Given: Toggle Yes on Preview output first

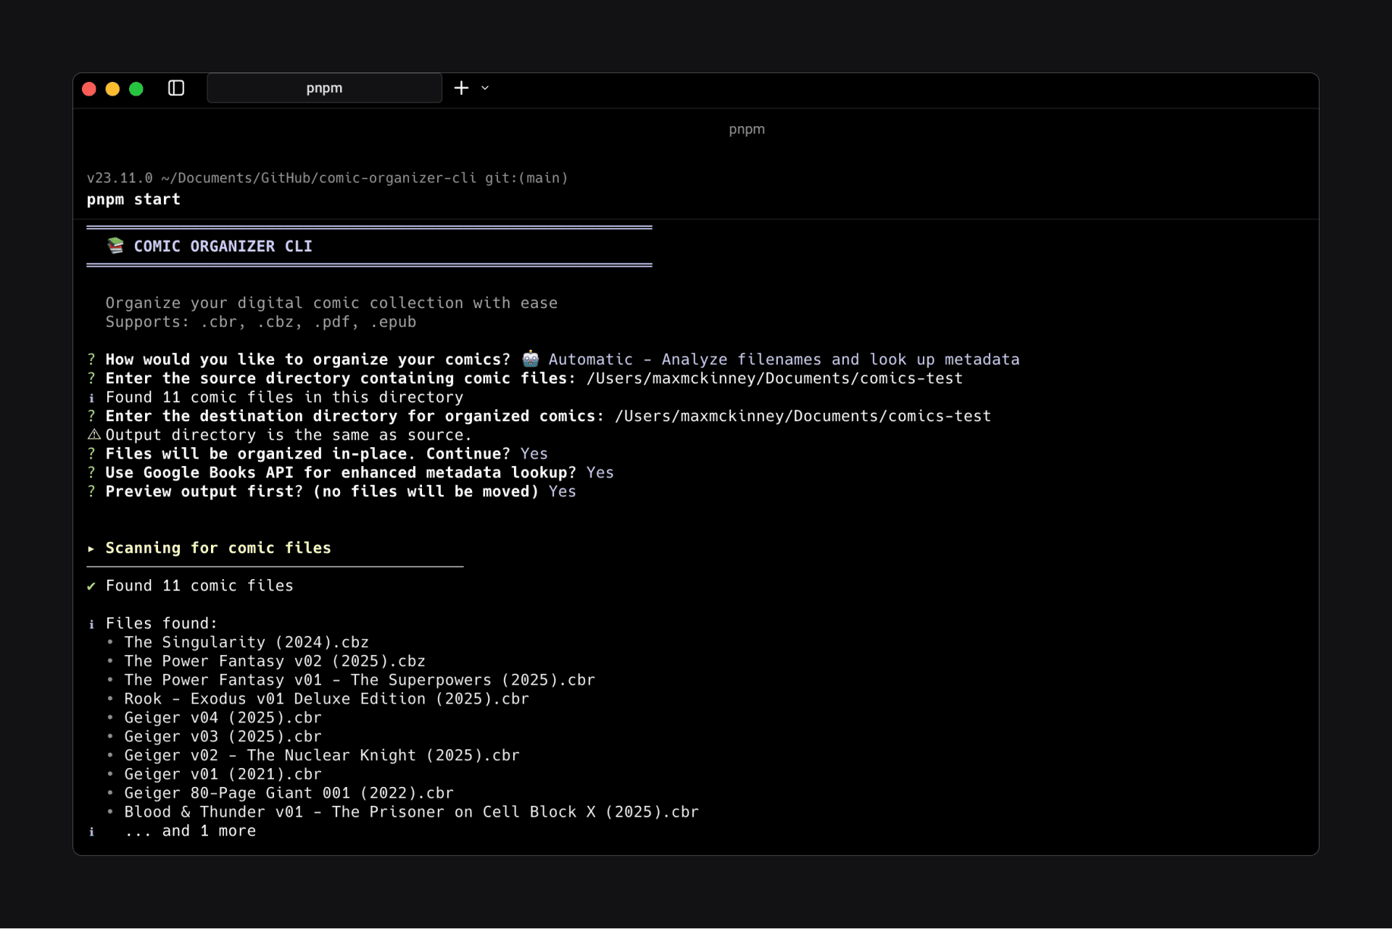Looking at the screenshot, I should tap(562, 491).
